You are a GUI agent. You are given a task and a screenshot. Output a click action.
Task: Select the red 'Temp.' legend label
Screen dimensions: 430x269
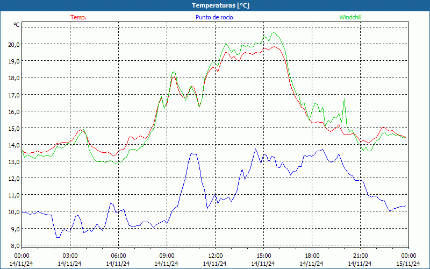point(78,17)
